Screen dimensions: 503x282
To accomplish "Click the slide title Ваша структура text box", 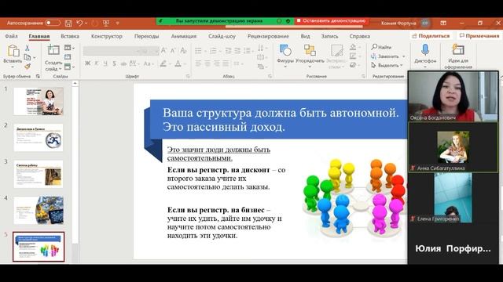I will 279,120.
